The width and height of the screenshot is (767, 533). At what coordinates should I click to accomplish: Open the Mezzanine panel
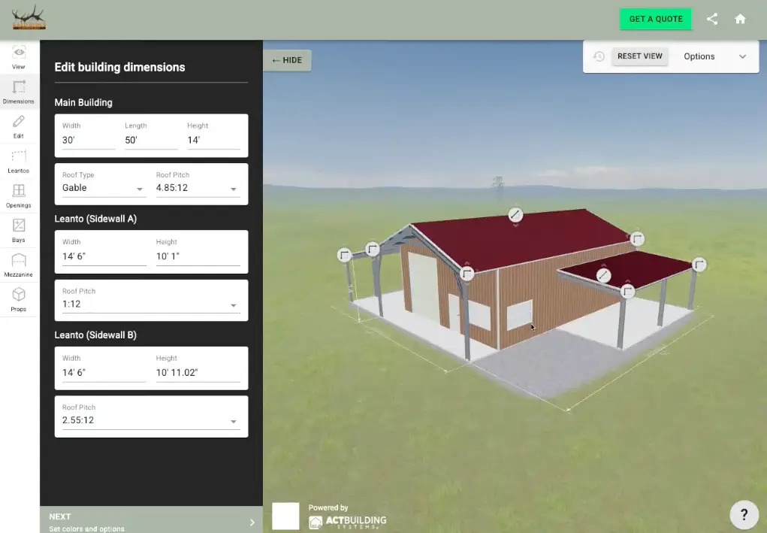(17, 264)
